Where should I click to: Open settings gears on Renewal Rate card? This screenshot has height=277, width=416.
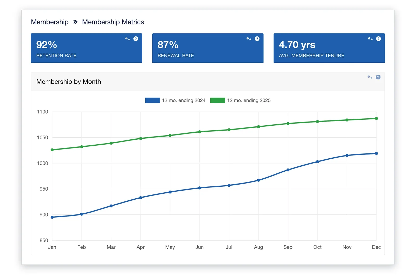[249, 39]
